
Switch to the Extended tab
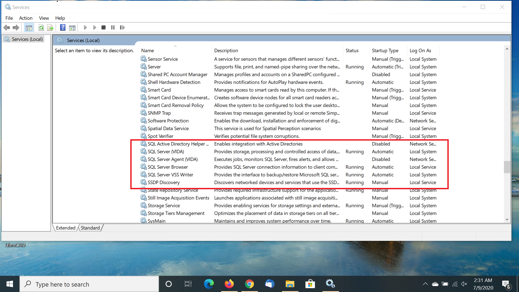click(x=66, y=228)
